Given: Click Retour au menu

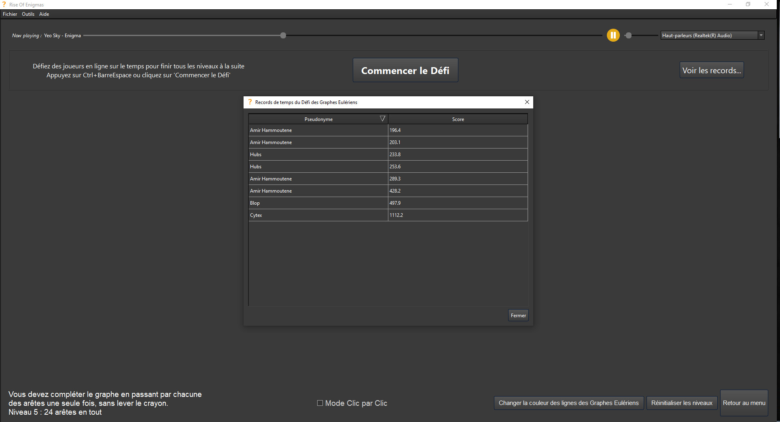Looking at the screenshot, I should (x=744, y=403).
